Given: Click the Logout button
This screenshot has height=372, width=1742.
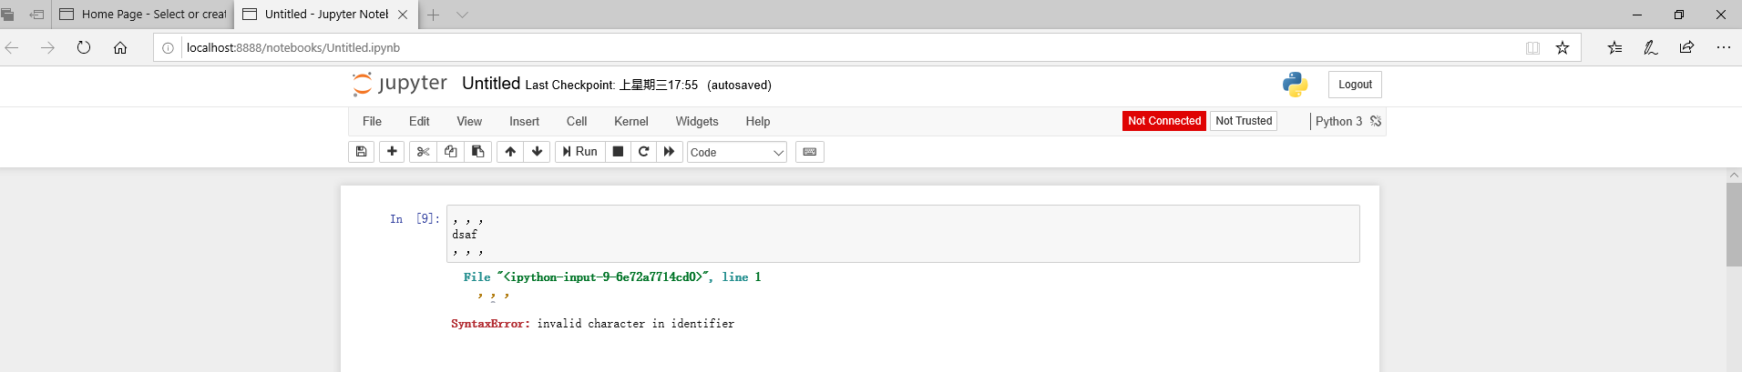Looking at the screenshot, I should (1355, 85).
